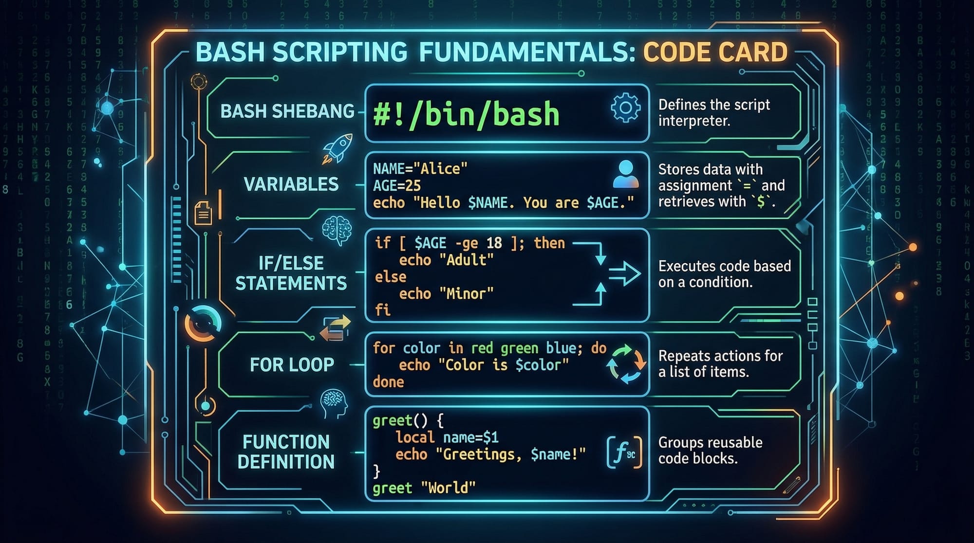
Task: Select the BASH SHEBANG label
Action: [287, 111]
